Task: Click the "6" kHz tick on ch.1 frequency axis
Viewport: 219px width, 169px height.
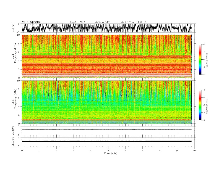Action: click(x=19, y=52)
